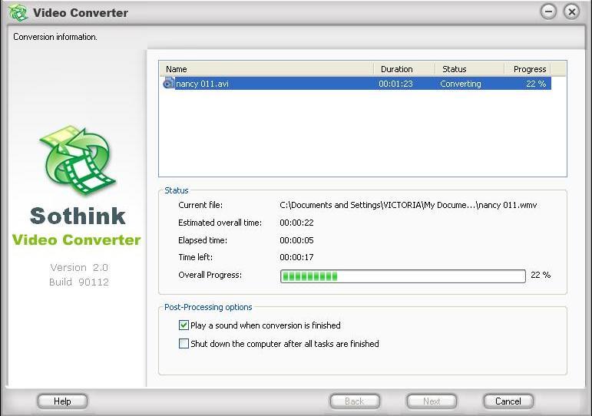Screen dimensions: 592x416
Task: Click the 22 % label beside the progress bar
Action: [541, 275]
